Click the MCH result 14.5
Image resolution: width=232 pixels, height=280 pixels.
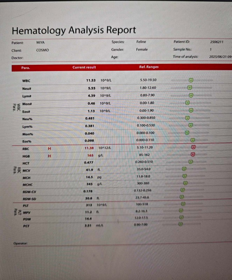tap(89, 177)
